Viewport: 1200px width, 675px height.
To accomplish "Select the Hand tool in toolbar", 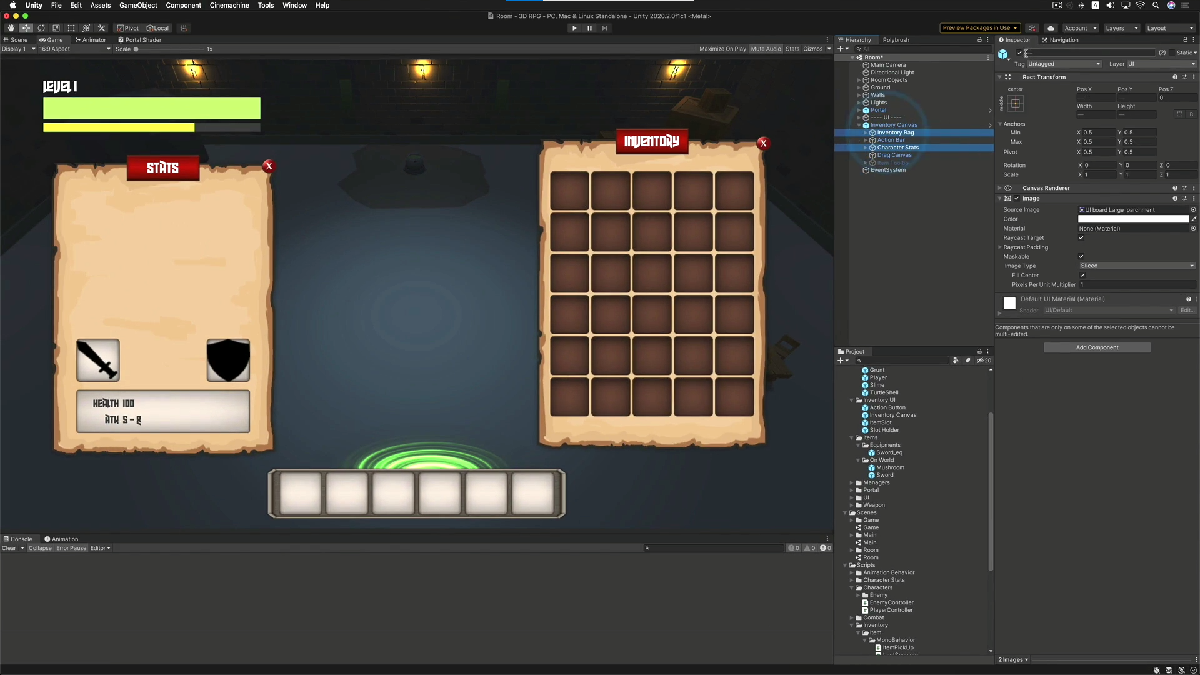I will coord(11,28).
